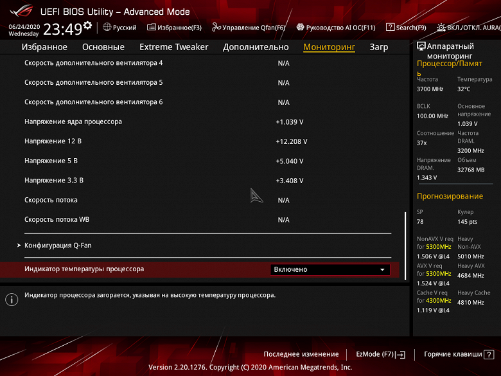
Task: Click the 23:49 clock display
Action: pos(63,30)
